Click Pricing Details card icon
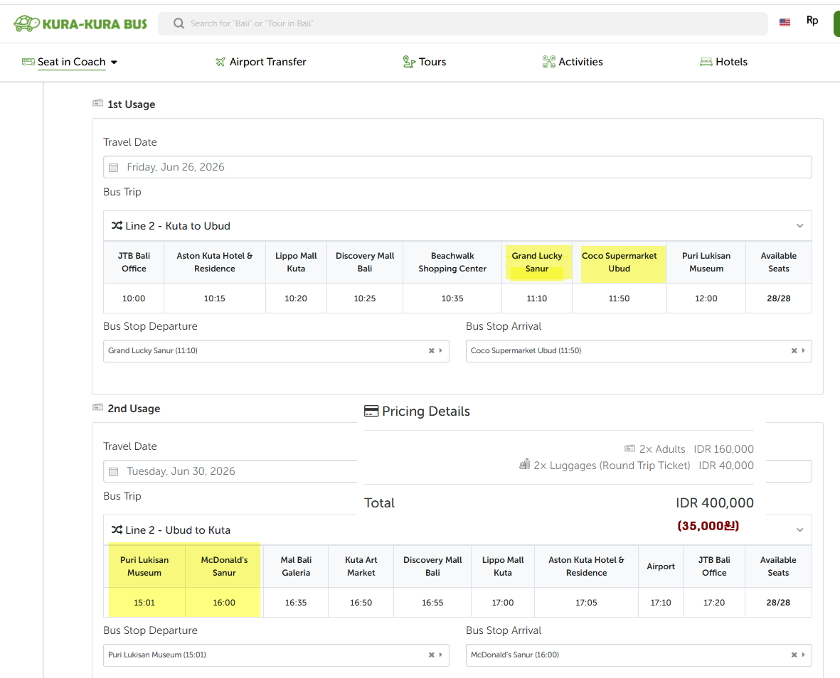Viewport: 840px width, 678px height. point(371,411)
